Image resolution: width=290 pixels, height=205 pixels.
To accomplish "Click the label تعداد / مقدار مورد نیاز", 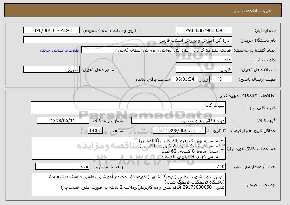I will tap(255, 167).
